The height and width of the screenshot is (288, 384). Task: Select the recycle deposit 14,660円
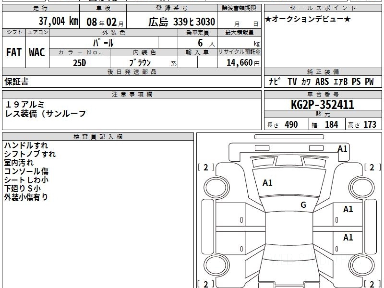(243, 63)
